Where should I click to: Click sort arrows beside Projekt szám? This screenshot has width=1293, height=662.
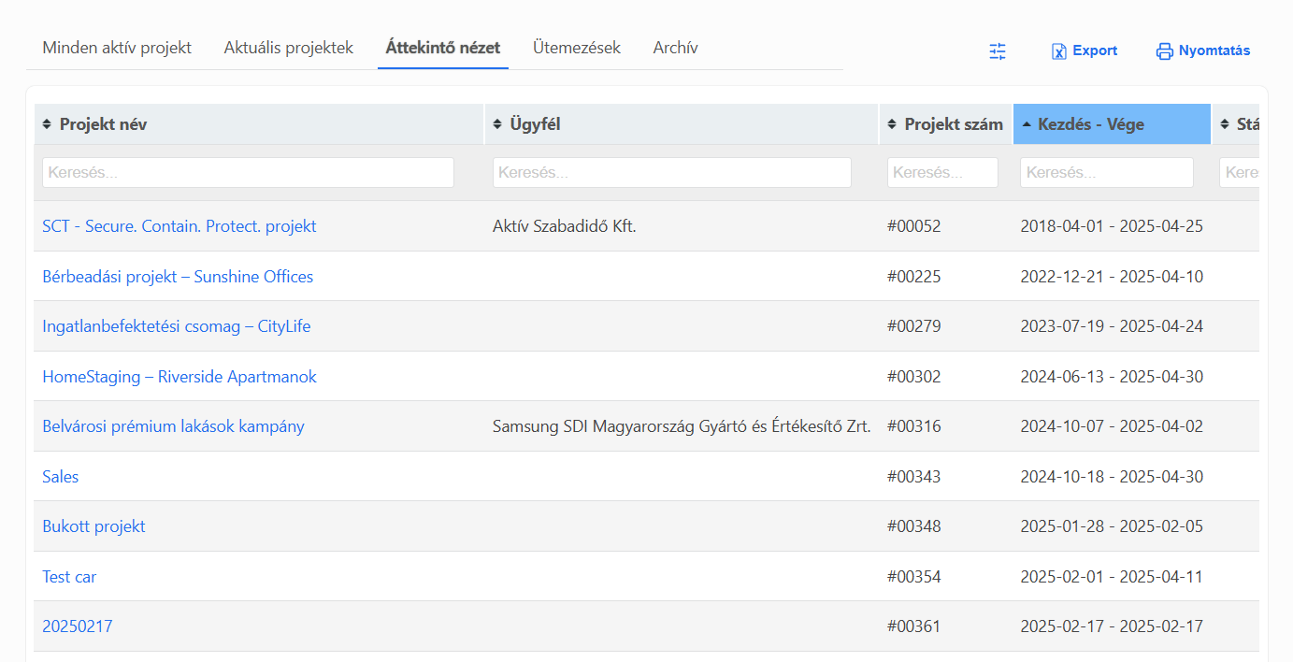pos(892,124)
